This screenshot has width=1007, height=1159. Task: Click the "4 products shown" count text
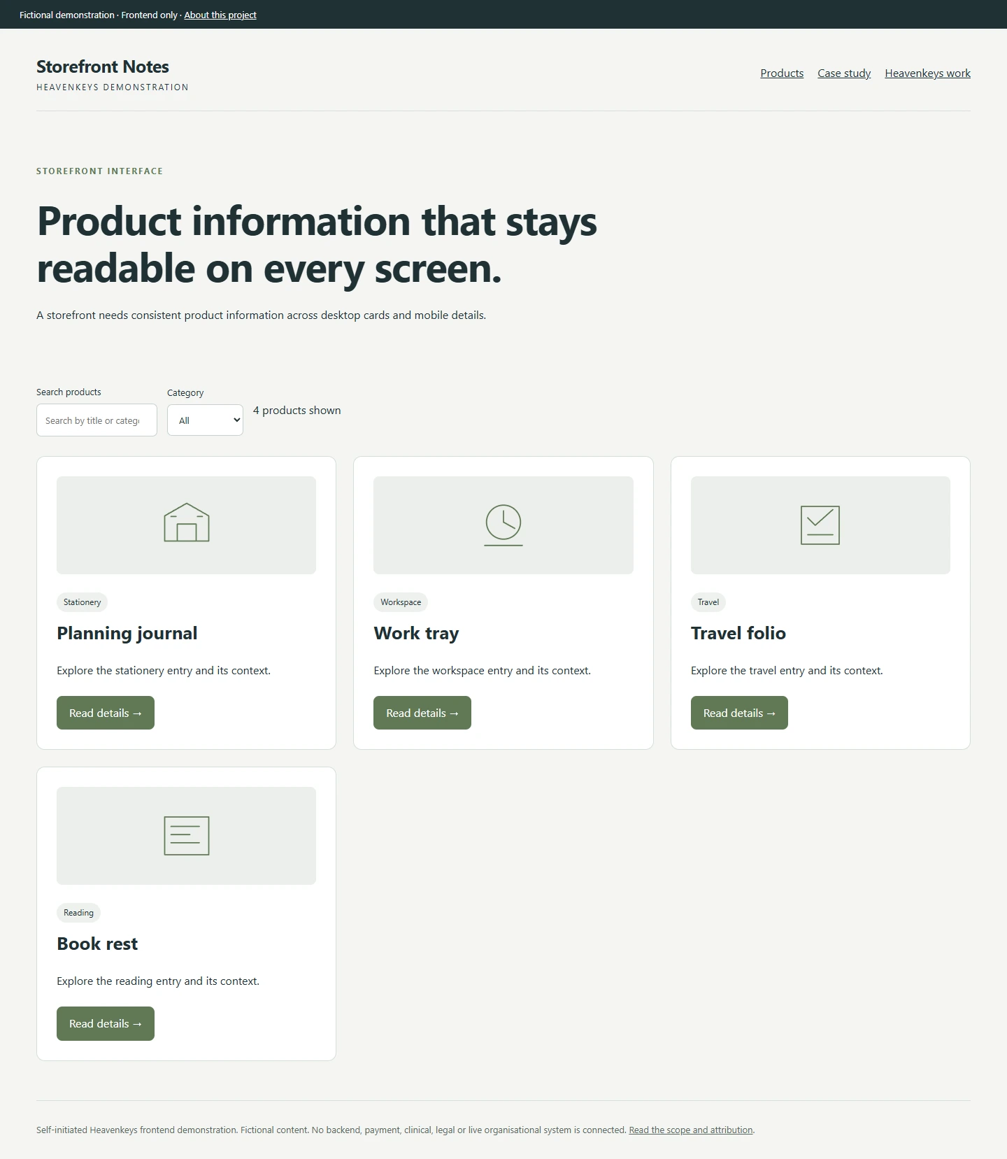[297, 411]
